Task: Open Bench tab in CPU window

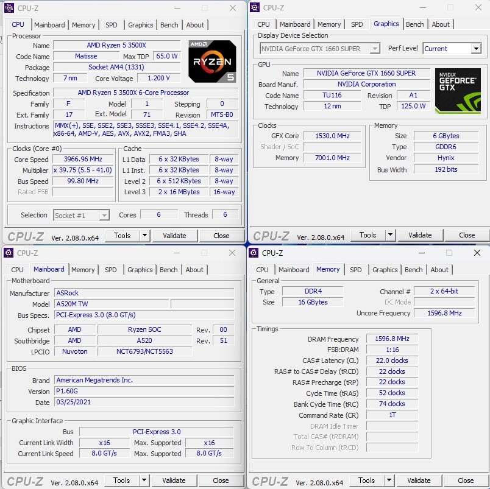Action: (x=169, y=25)
